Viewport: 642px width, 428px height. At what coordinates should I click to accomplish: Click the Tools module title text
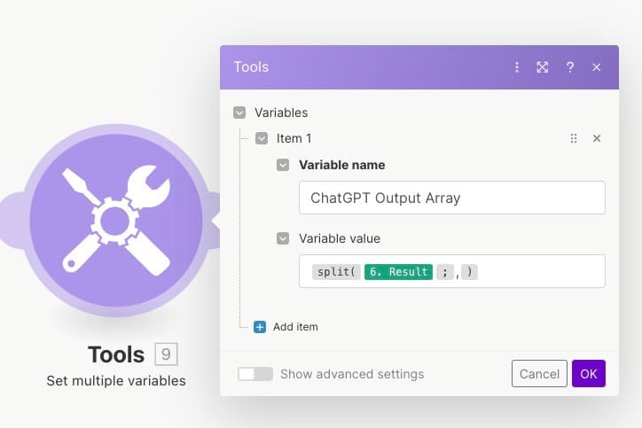click(x=116, y=354)
